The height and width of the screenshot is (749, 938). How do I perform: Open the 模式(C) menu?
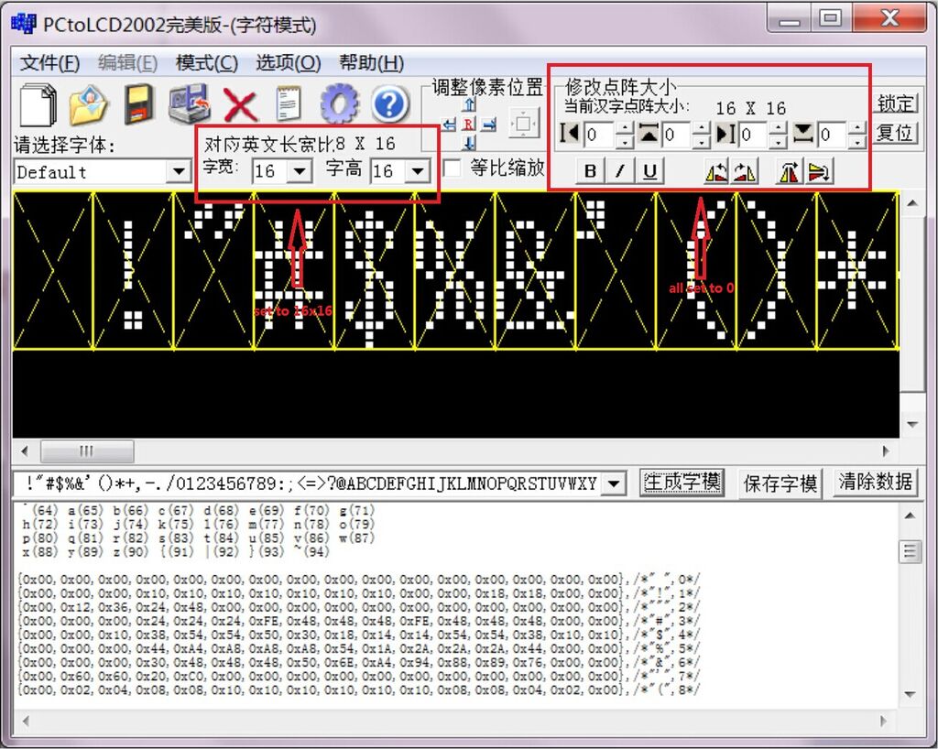207,62
